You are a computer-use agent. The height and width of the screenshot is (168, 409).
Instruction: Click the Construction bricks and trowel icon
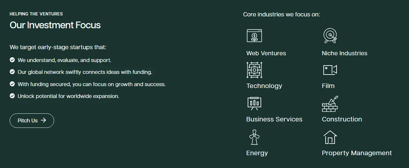click(x=330, y=104)
